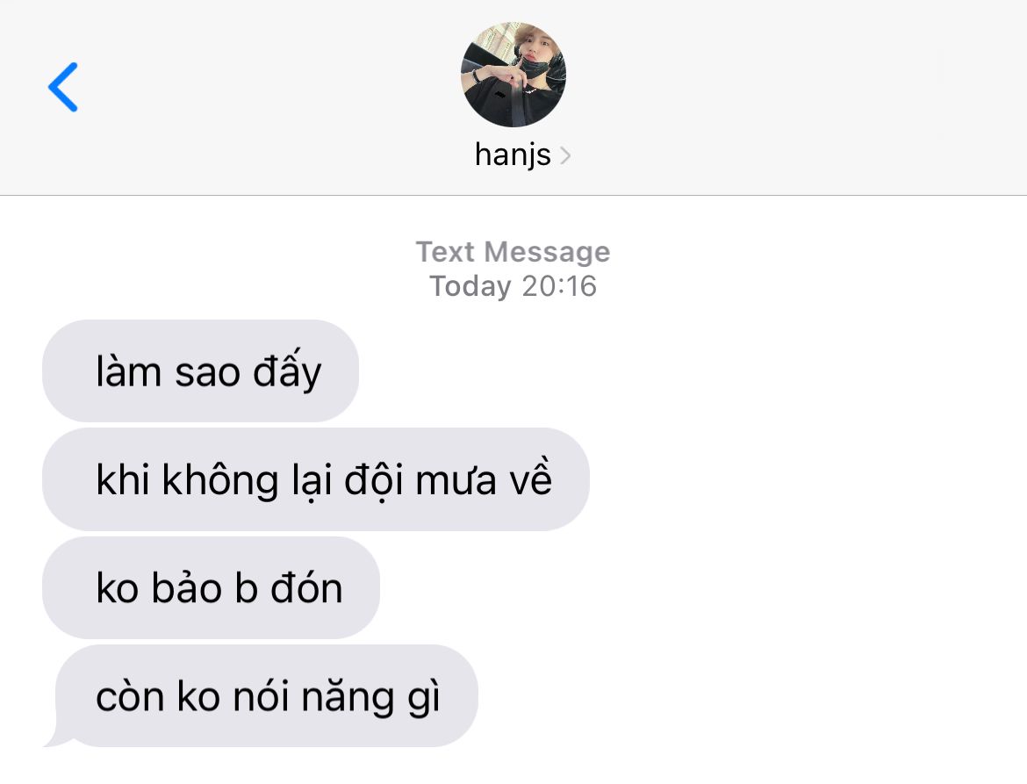Screen dimensions: 1027x784
Task: Click the 'Text Message' label
Action: click(x=513, y=252)
